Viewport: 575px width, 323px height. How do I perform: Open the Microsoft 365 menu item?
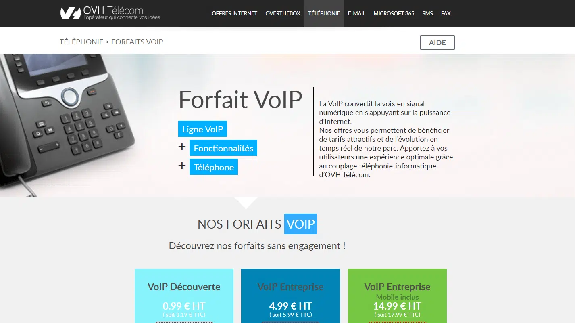click(394, 13)
